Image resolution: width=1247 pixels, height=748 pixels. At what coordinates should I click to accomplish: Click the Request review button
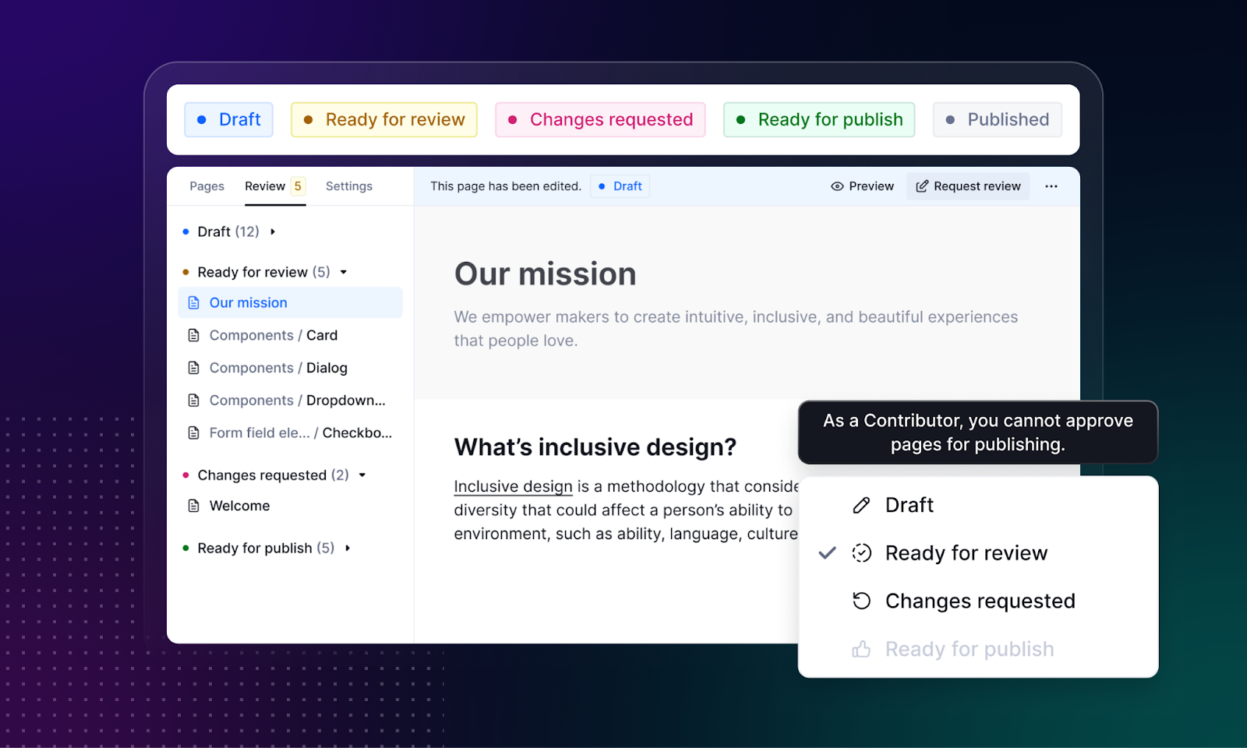(x=967, y=186)
